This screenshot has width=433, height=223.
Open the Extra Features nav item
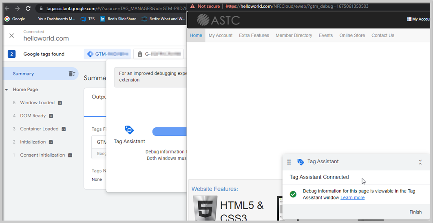pos(254,35)
